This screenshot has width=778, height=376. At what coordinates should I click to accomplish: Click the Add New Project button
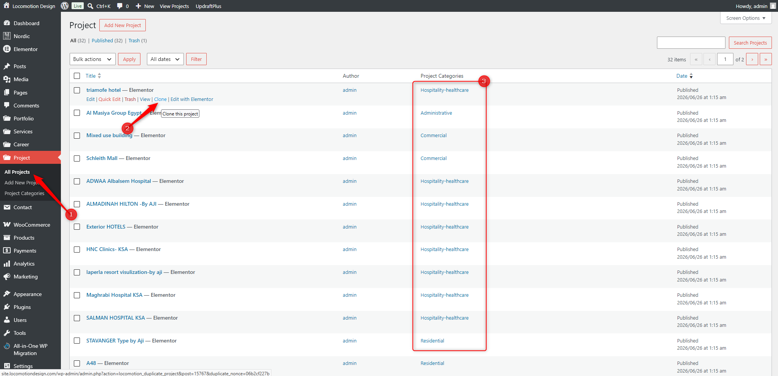[x=123, y=25]
